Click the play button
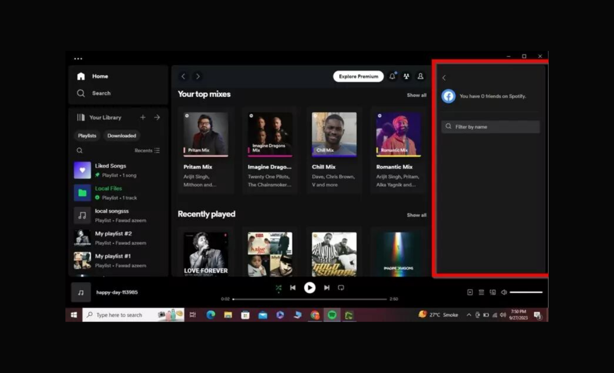The height and width of the screenshot is (373, 614). [310, 288]
